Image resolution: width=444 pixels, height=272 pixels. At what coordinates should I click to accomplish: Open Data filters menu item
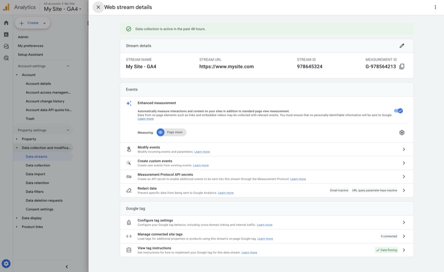pyautogui.click(x=35, y=192)
